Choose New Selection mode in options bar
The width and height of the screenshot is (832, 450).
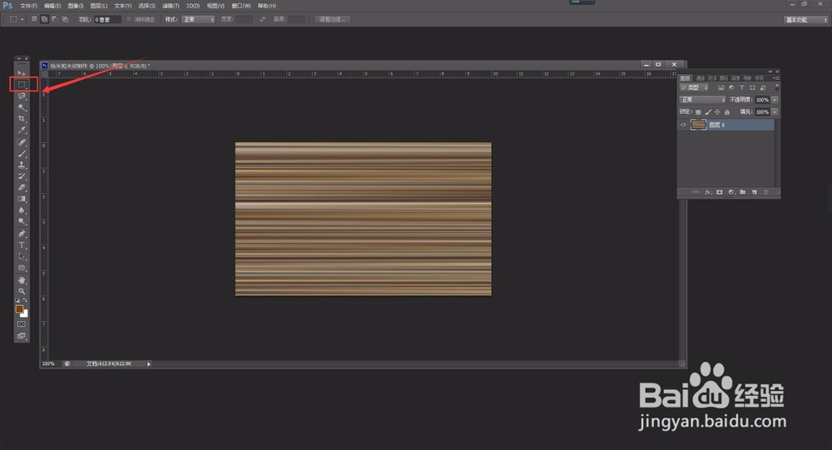pyautogui.click(x=34, y=19)
